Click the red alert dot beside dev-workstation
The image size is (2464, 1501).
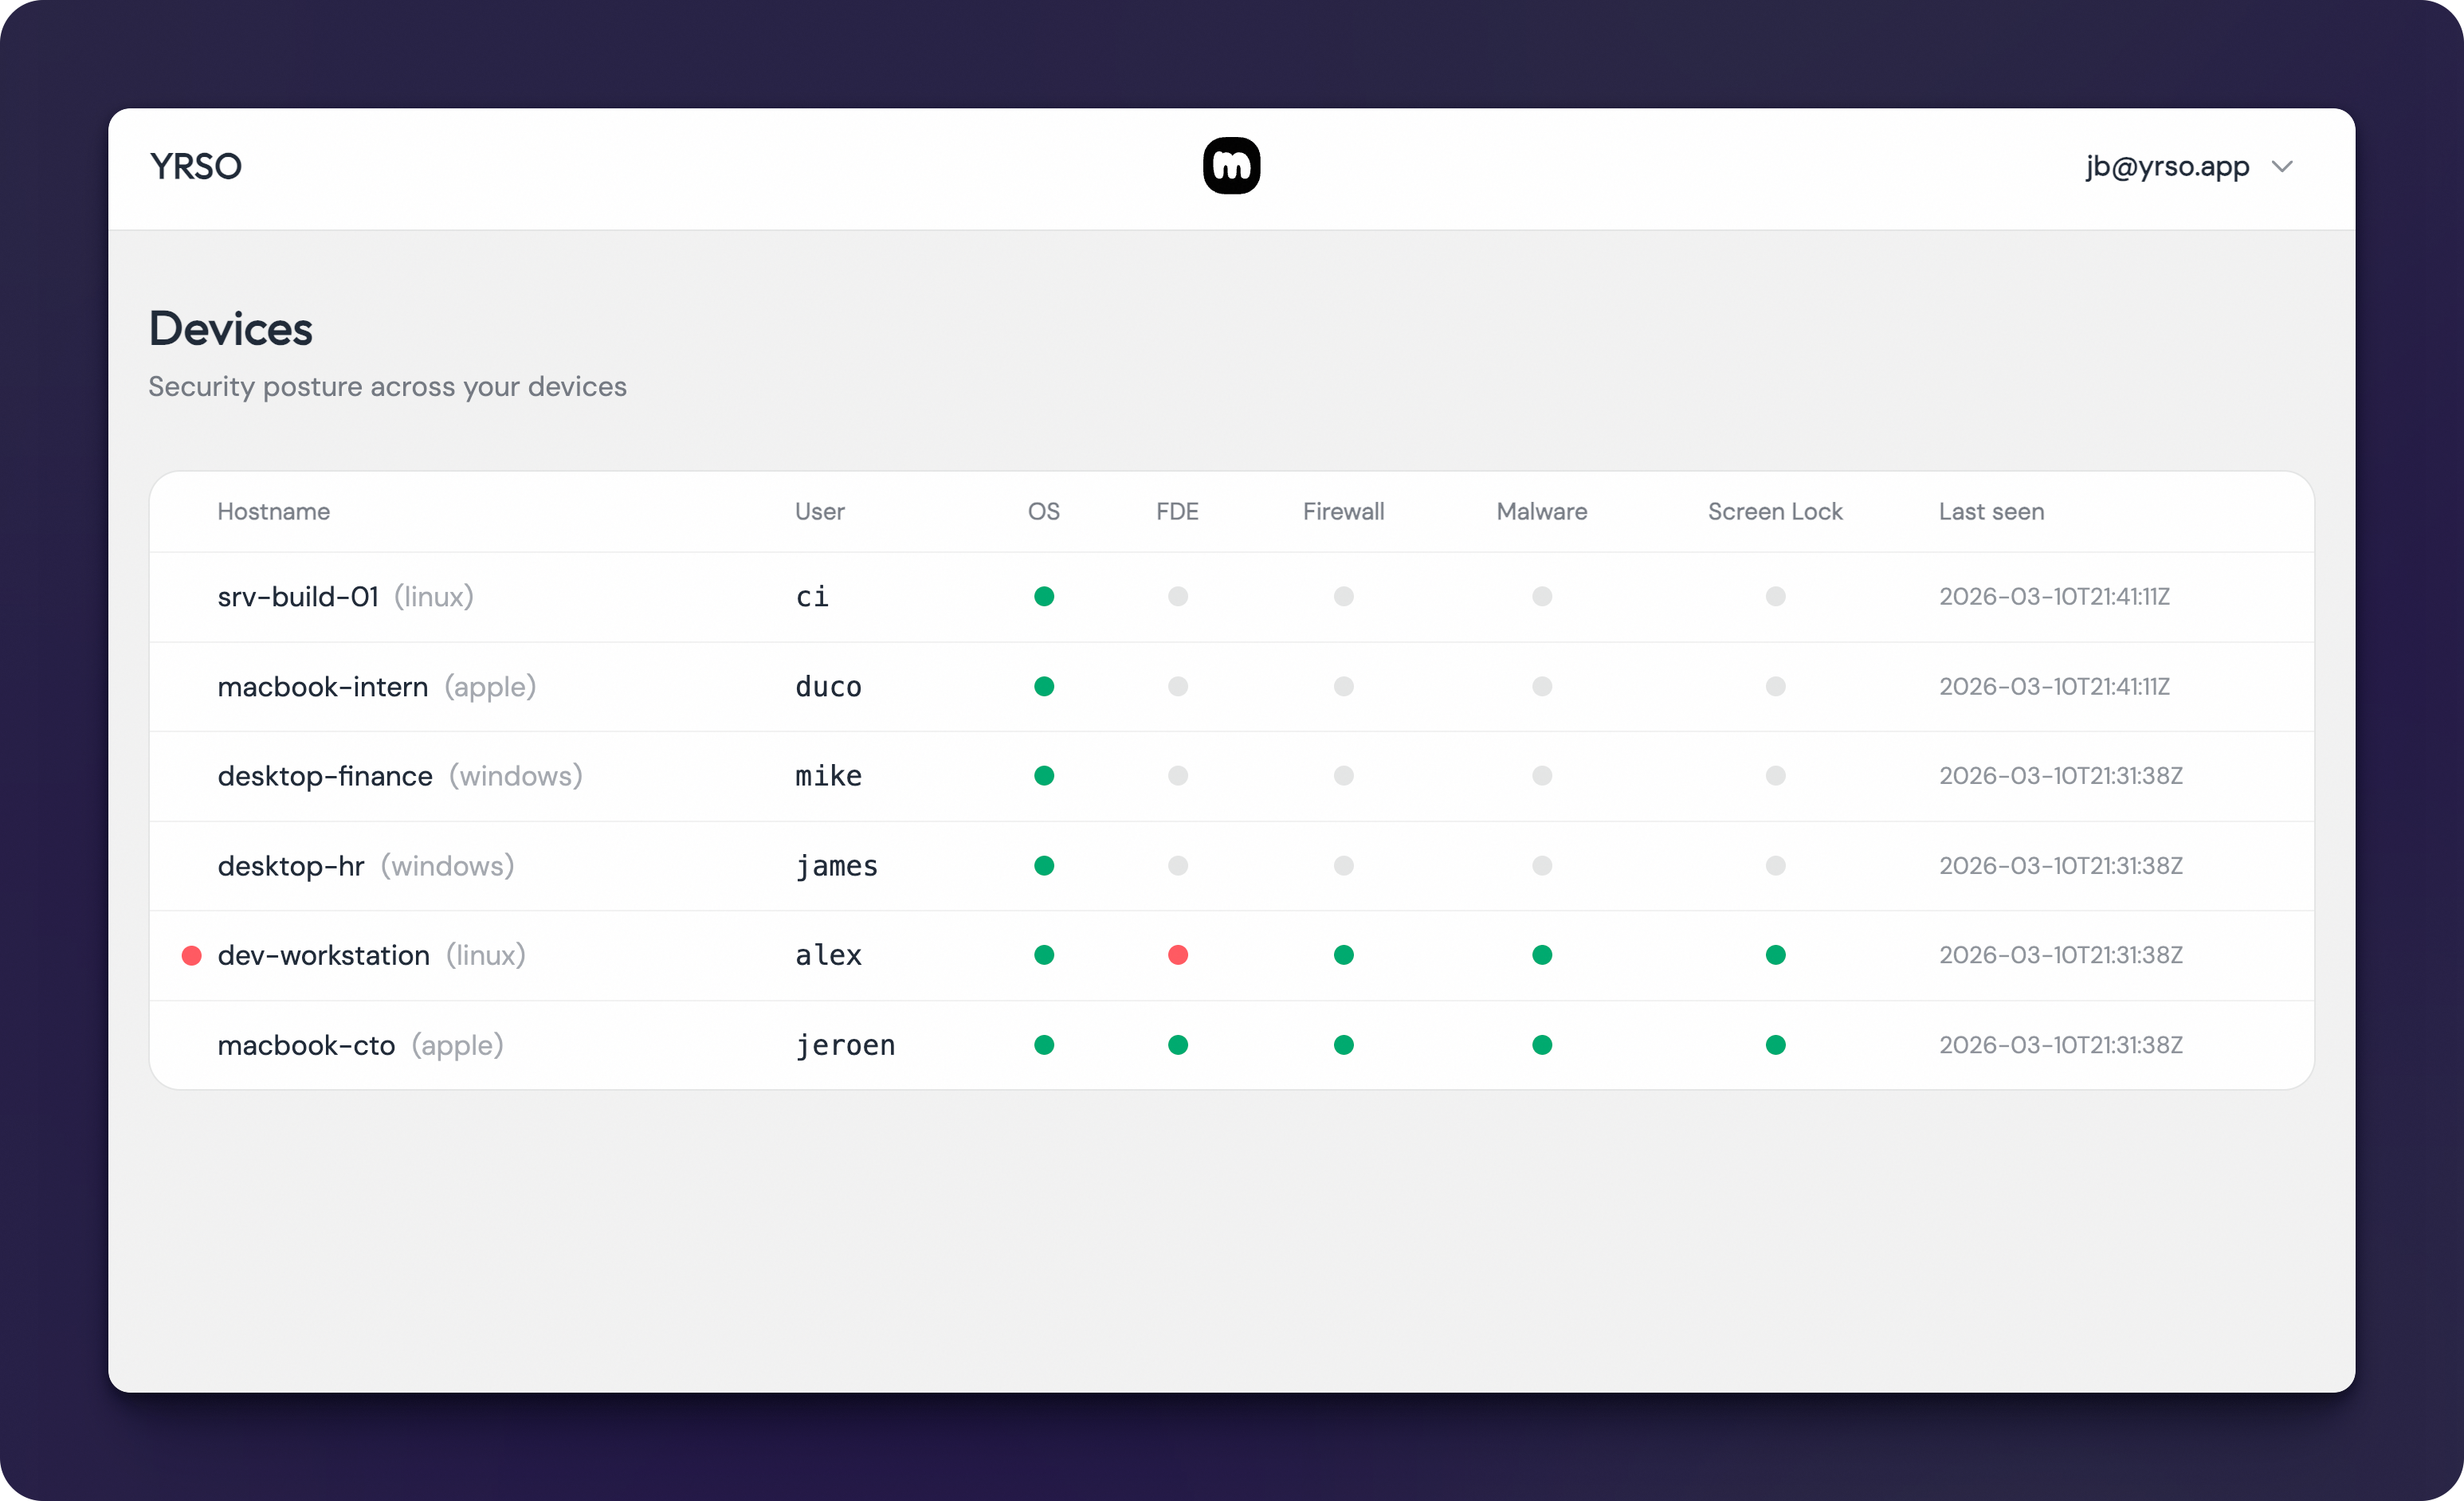coord(192,955)
